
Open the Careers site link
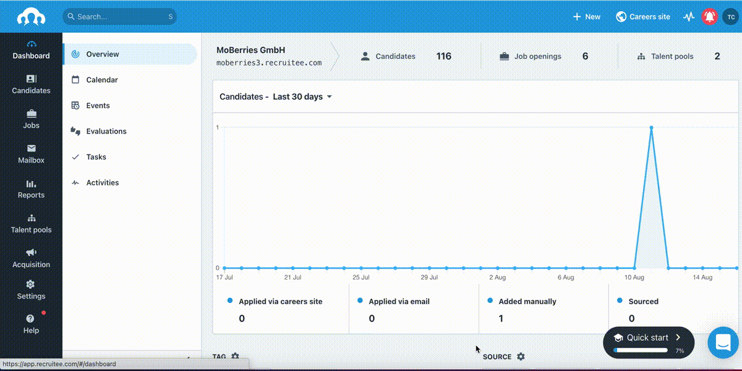click(x=643, y=17)
